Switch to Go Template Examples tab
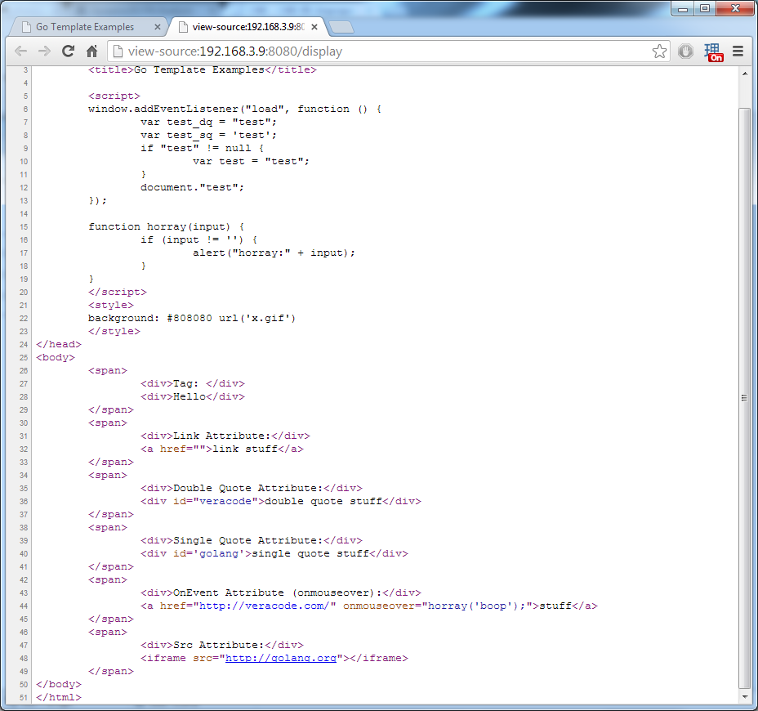 tap(87, 27)
